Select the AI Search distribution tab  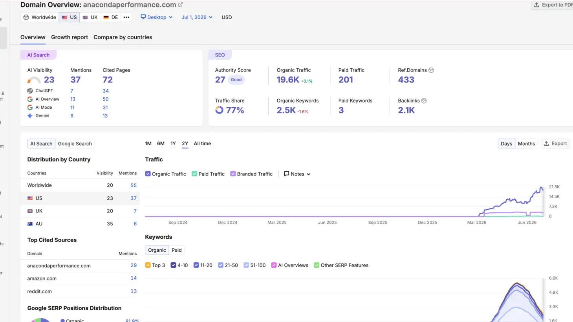41,144
